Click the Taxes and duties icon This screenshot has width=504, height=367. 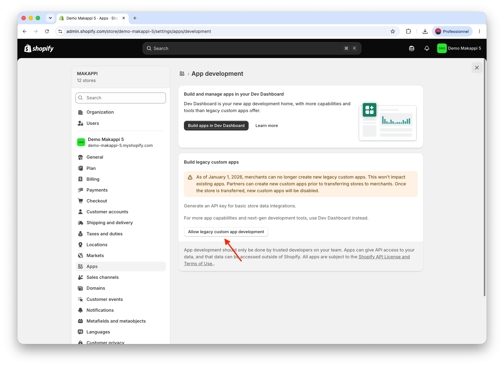pyautogui.click(x=80, y=234)
